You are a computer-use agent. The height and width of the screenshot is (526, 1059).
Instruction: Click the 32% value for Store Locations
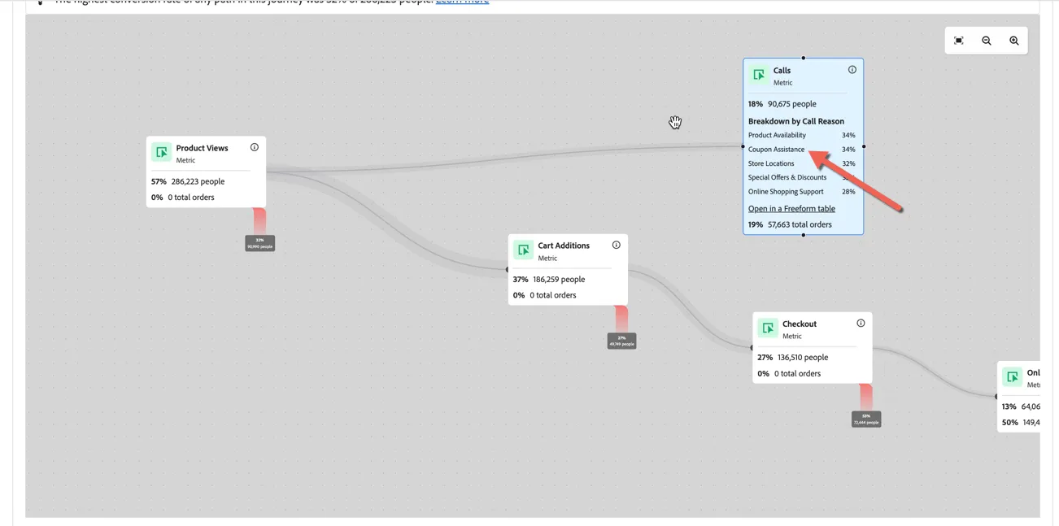[x=848, y=163]
